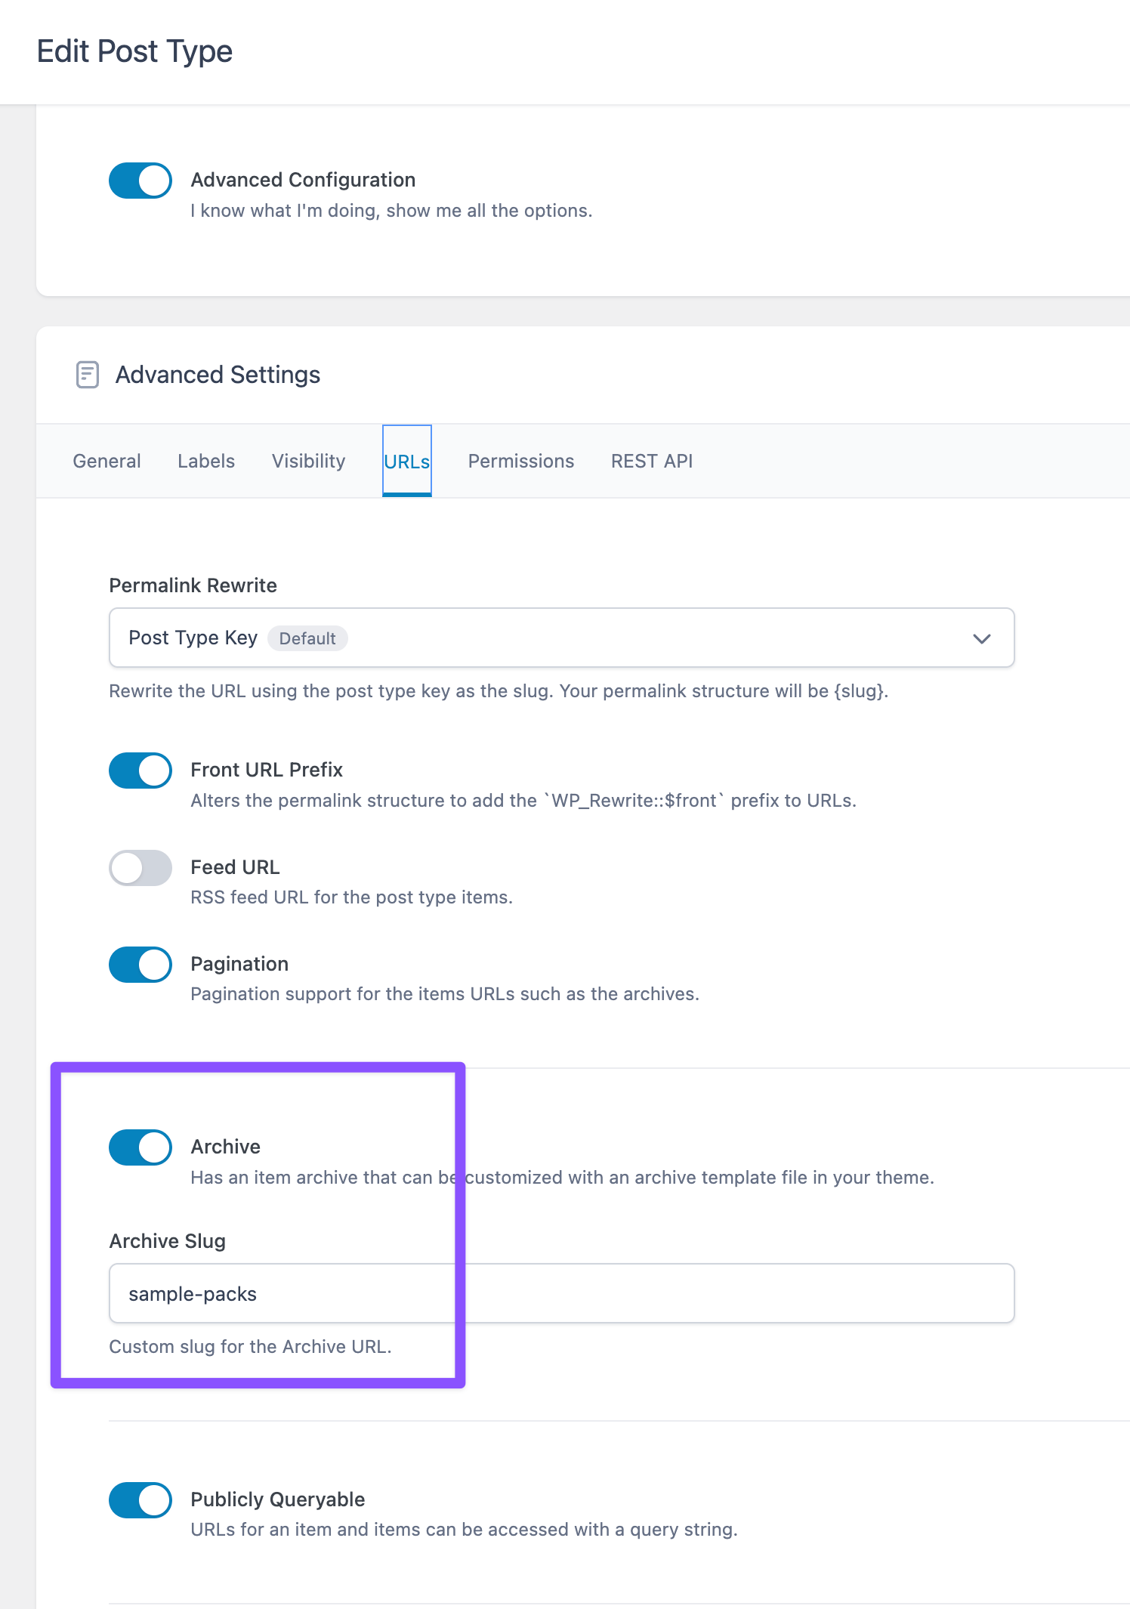Toggle the Publicly Queryable switch

(x=140, y=1500)
